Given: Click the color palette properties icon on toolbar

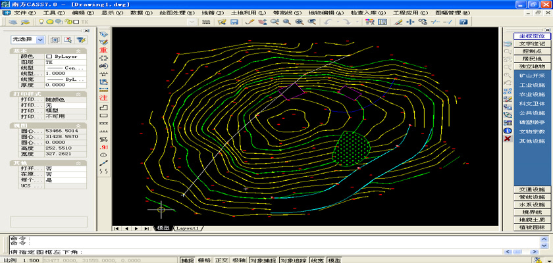Looking at the screenshot, I should click(x=369, y=22).
